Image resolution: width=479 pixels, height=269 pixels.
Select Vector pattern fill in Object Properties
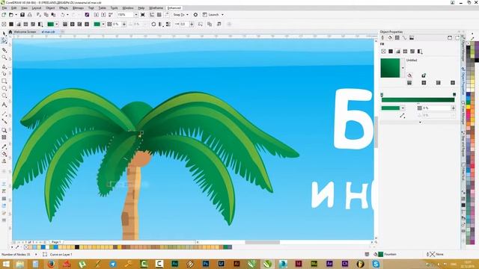pyautogui.click(x=406, y=52)
